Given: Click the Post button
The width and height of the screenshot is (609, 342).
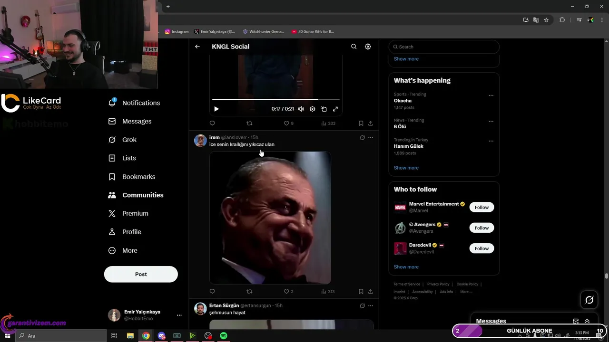Looking at the screenshot, I should (141, 274).
